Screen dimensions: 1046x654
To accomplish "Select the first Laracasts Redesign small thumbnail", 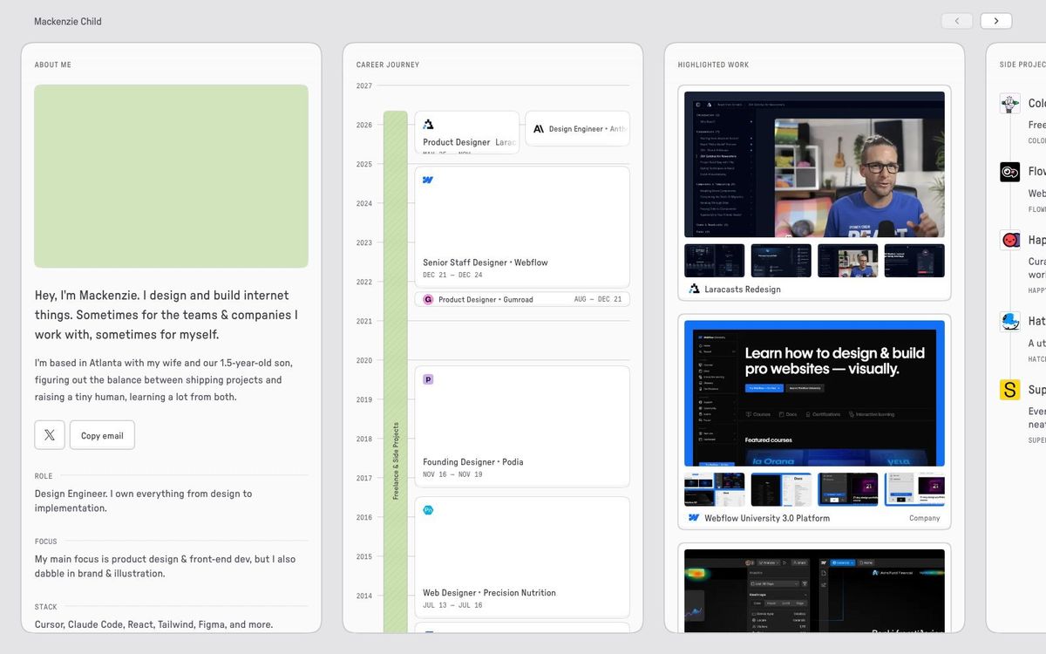I will click(x=715, y=261).
